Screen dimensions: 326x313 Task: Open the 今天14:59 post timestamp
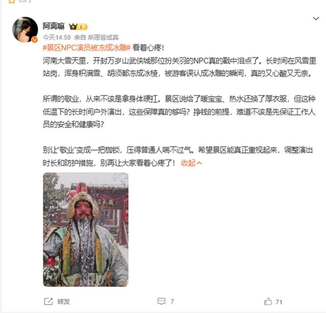coord(57,37)
